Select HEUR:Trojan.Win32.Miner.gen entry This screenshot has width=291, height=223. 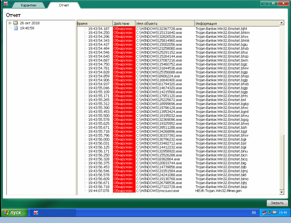pos(218,191)
